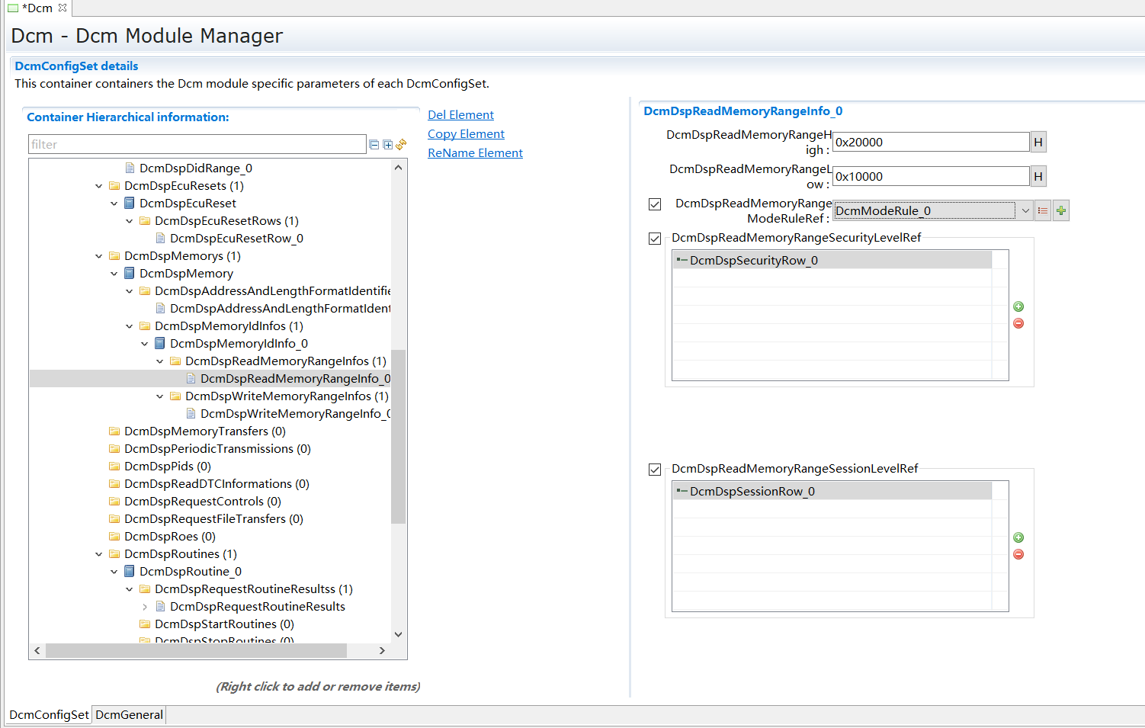
Task: Click the tree filter text field
Action: [197, 144]
